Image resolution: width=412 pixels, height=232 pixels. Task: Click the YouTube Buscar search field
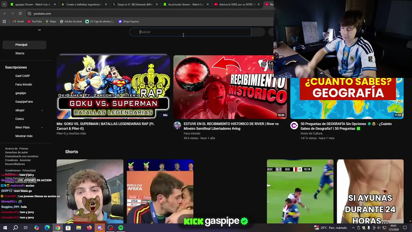point(190,32)
